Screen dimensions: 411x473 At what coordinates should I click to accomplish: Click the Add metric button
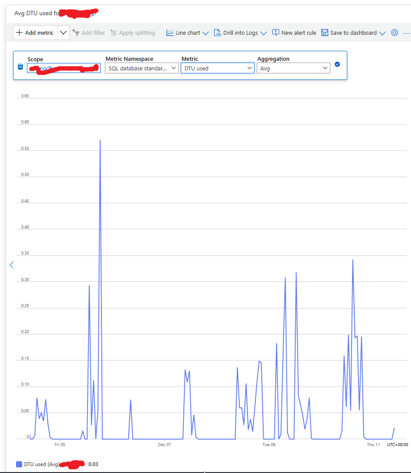tap(35, 33)
